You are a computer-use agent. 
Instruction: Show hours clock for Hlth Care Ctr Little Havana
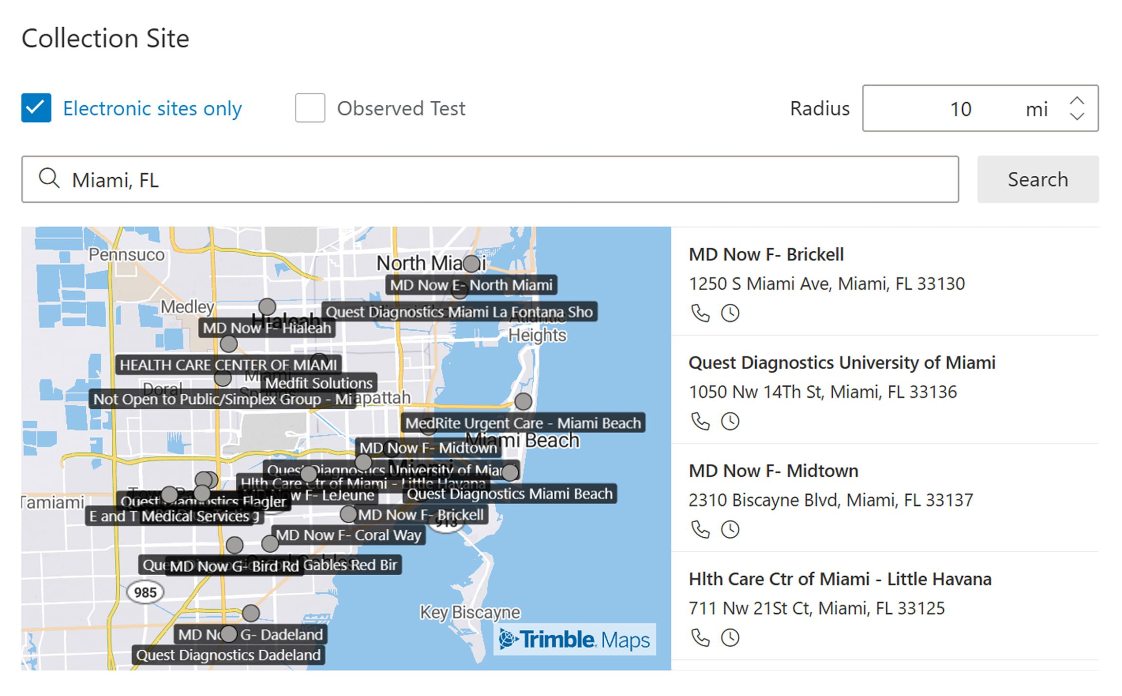730,638
